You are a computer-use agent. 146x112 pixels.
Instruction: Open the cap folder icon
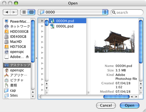pyautogui.click(x=6, y=90)
